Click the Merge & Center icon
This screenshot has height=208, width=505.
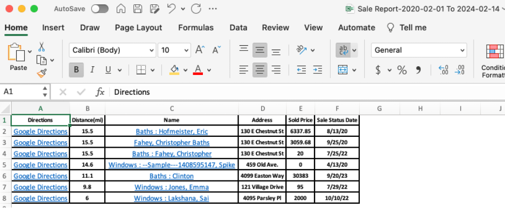[x=343, y=70]
